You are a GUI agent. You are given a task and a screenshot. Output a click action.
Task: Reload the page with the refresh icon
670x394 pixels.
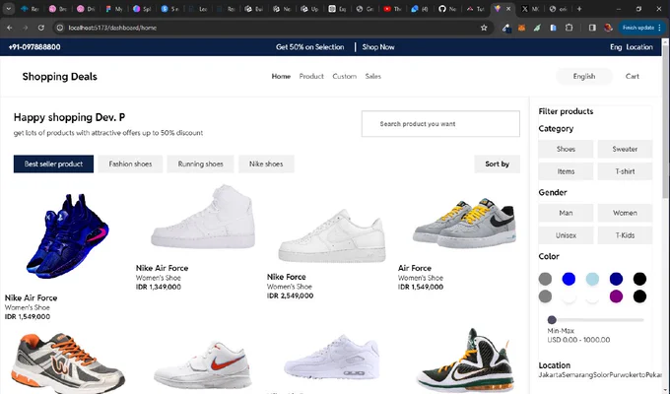(41, 28)
